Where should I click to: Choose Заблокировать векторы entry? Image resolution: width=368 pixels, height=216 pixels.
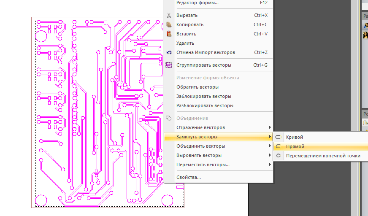(x=218, y=96)
